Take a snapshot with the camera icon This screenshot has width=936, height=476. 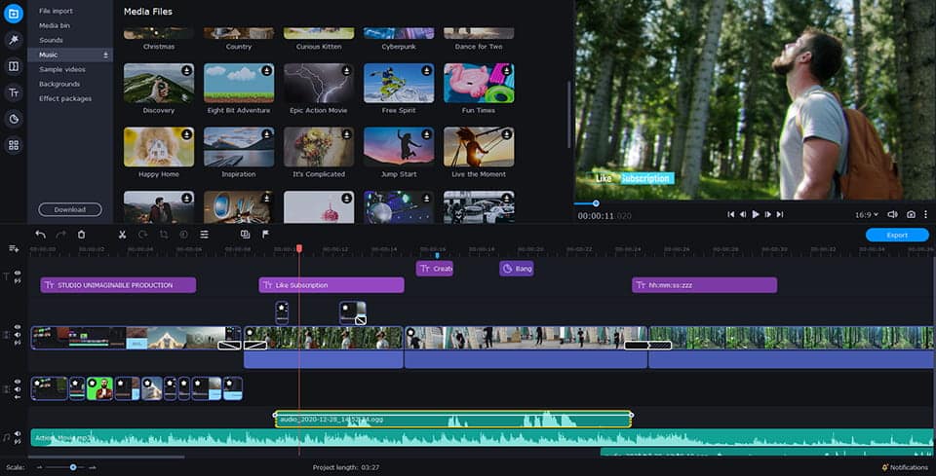pyautogui.click(x=911, y=214)
